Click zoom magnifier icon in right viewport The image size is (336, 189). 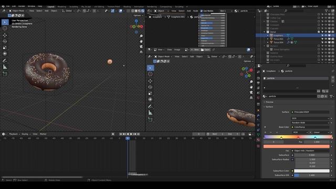(251, 82)
